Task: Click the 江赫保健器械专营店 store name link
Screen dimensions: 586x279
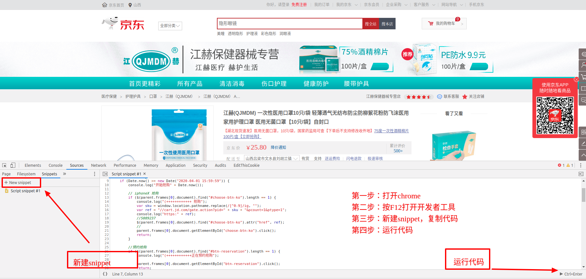Action: [x=383, y=96]
